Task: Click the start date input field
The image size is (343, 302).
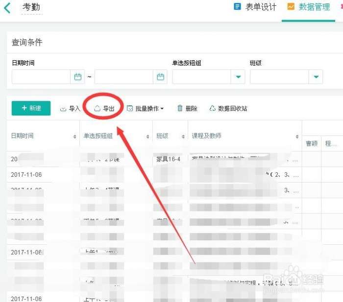Action: (41, 77)
